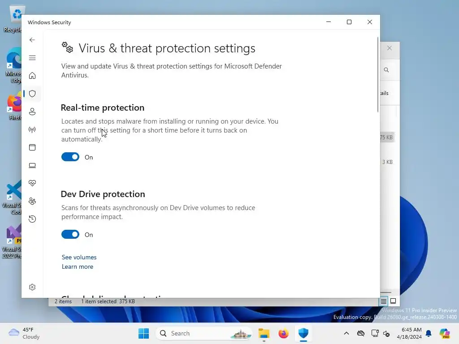Select the Visual Studio Code desktop shortcut
The height and width of the screenshot is (344, 459).
[13, 197]
